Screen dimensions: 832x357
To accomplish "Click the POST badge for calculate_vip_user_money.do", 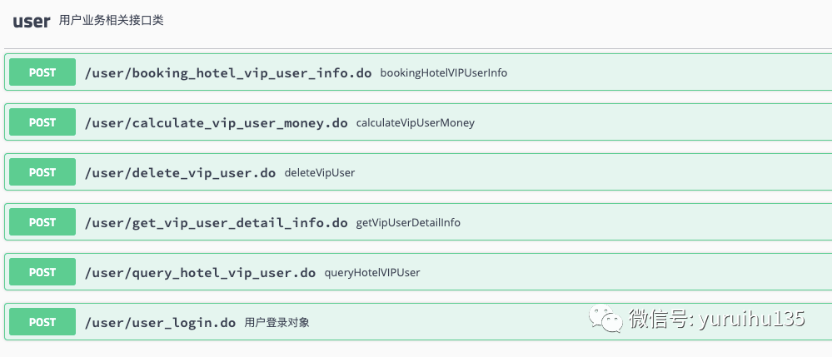I will [x=42, y=122].
